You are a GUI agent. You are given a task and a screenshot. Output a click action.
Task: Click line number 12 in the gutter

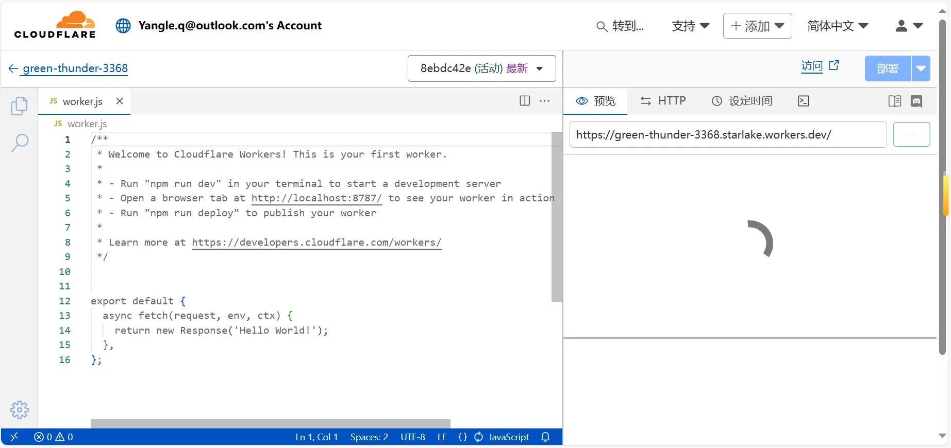coord(64,301)
